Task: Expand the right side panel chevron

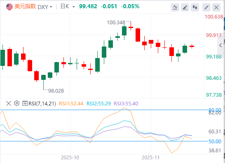Action: click(x=221, y=45)
